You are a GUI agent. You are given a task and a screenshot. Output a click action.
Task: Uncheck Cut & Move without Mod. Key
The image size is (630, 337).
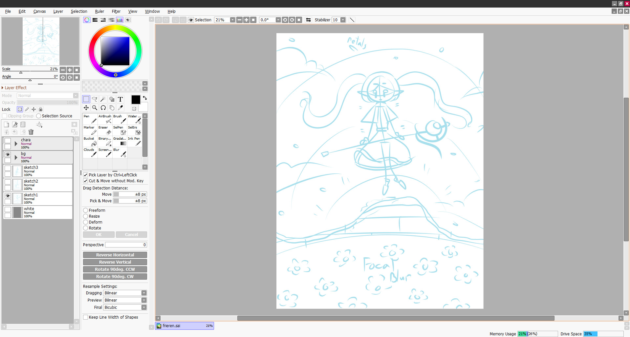[85, 181]
